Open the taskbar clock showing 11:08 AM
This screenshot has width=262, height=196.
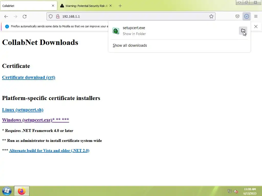250,191
